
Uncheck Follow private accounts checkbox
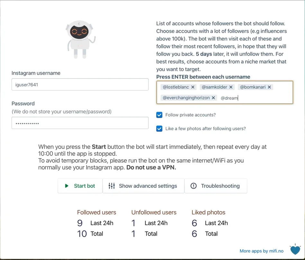(159, 115)
